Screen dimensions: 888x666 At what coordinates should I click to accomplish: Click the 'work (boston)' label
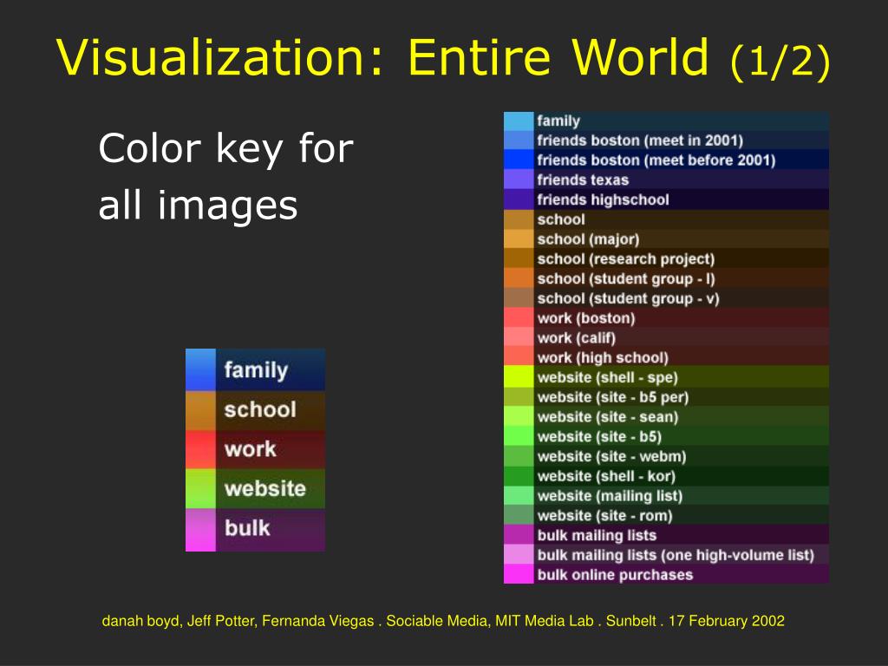tap(586, 318)
